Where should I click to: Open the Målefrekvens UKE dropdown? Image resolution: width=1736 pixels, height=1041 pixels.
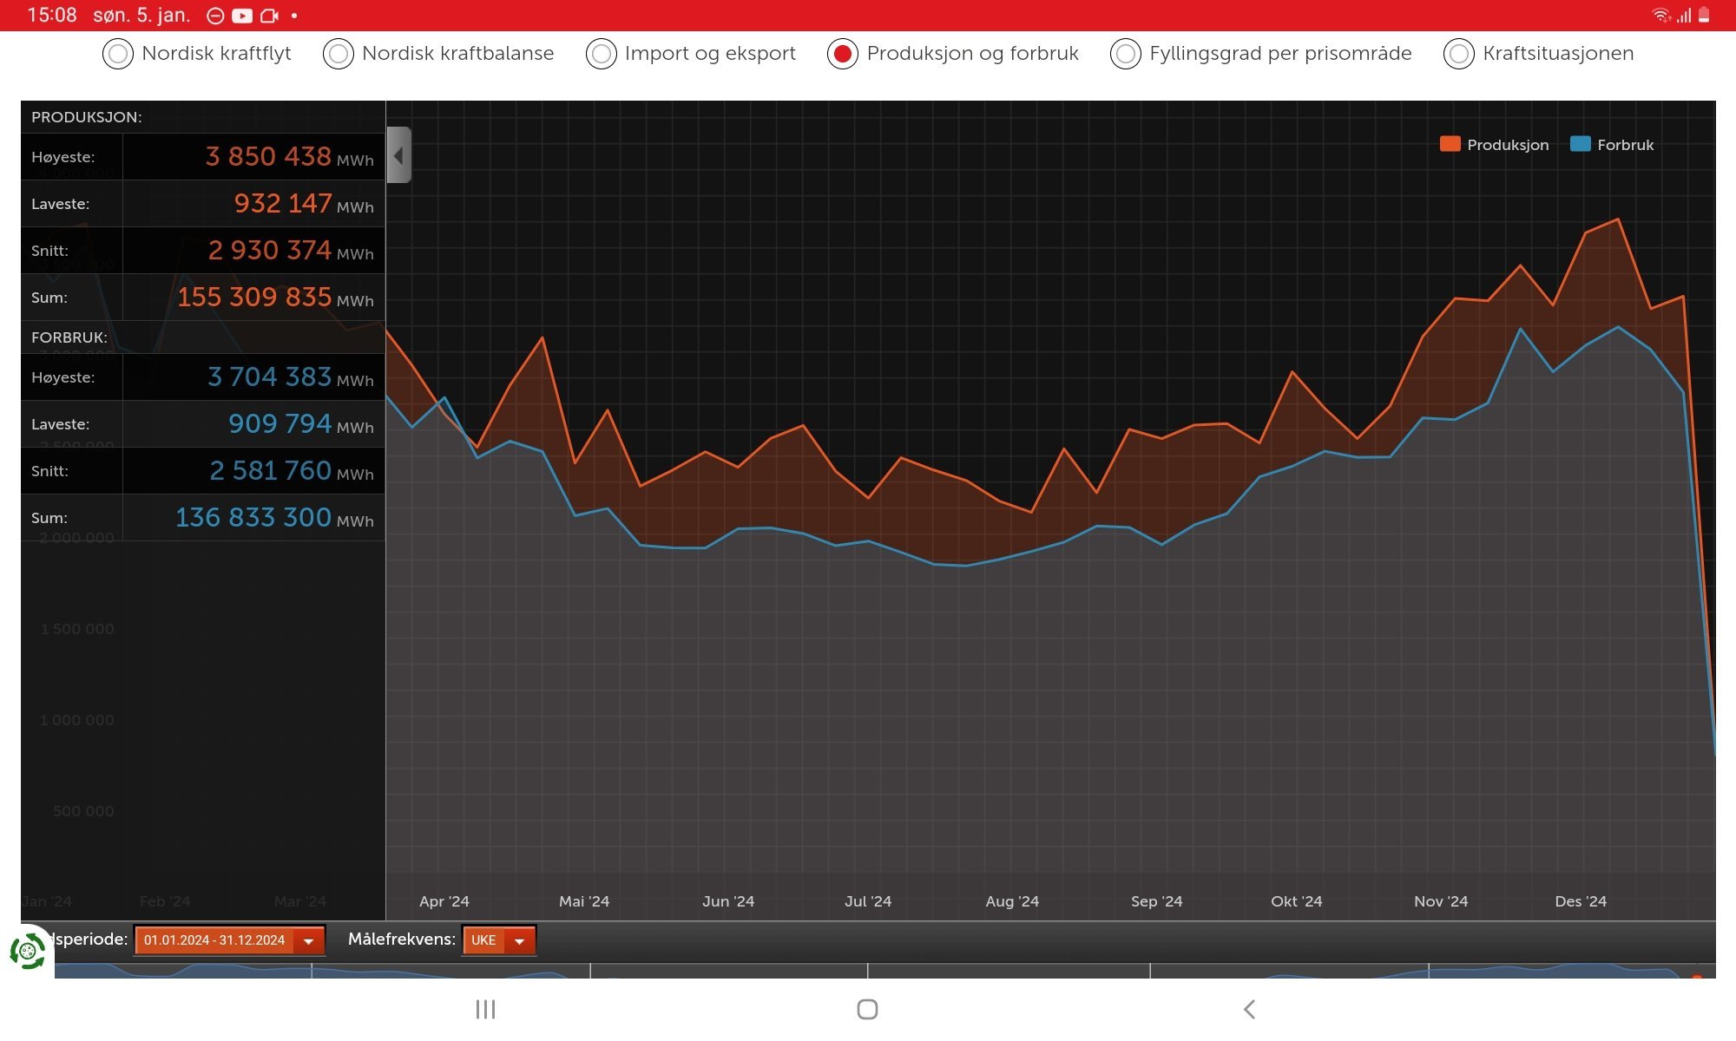click(499, 940)
